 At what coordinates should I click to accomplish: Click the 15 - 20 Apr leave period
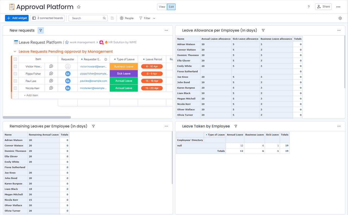152,88
